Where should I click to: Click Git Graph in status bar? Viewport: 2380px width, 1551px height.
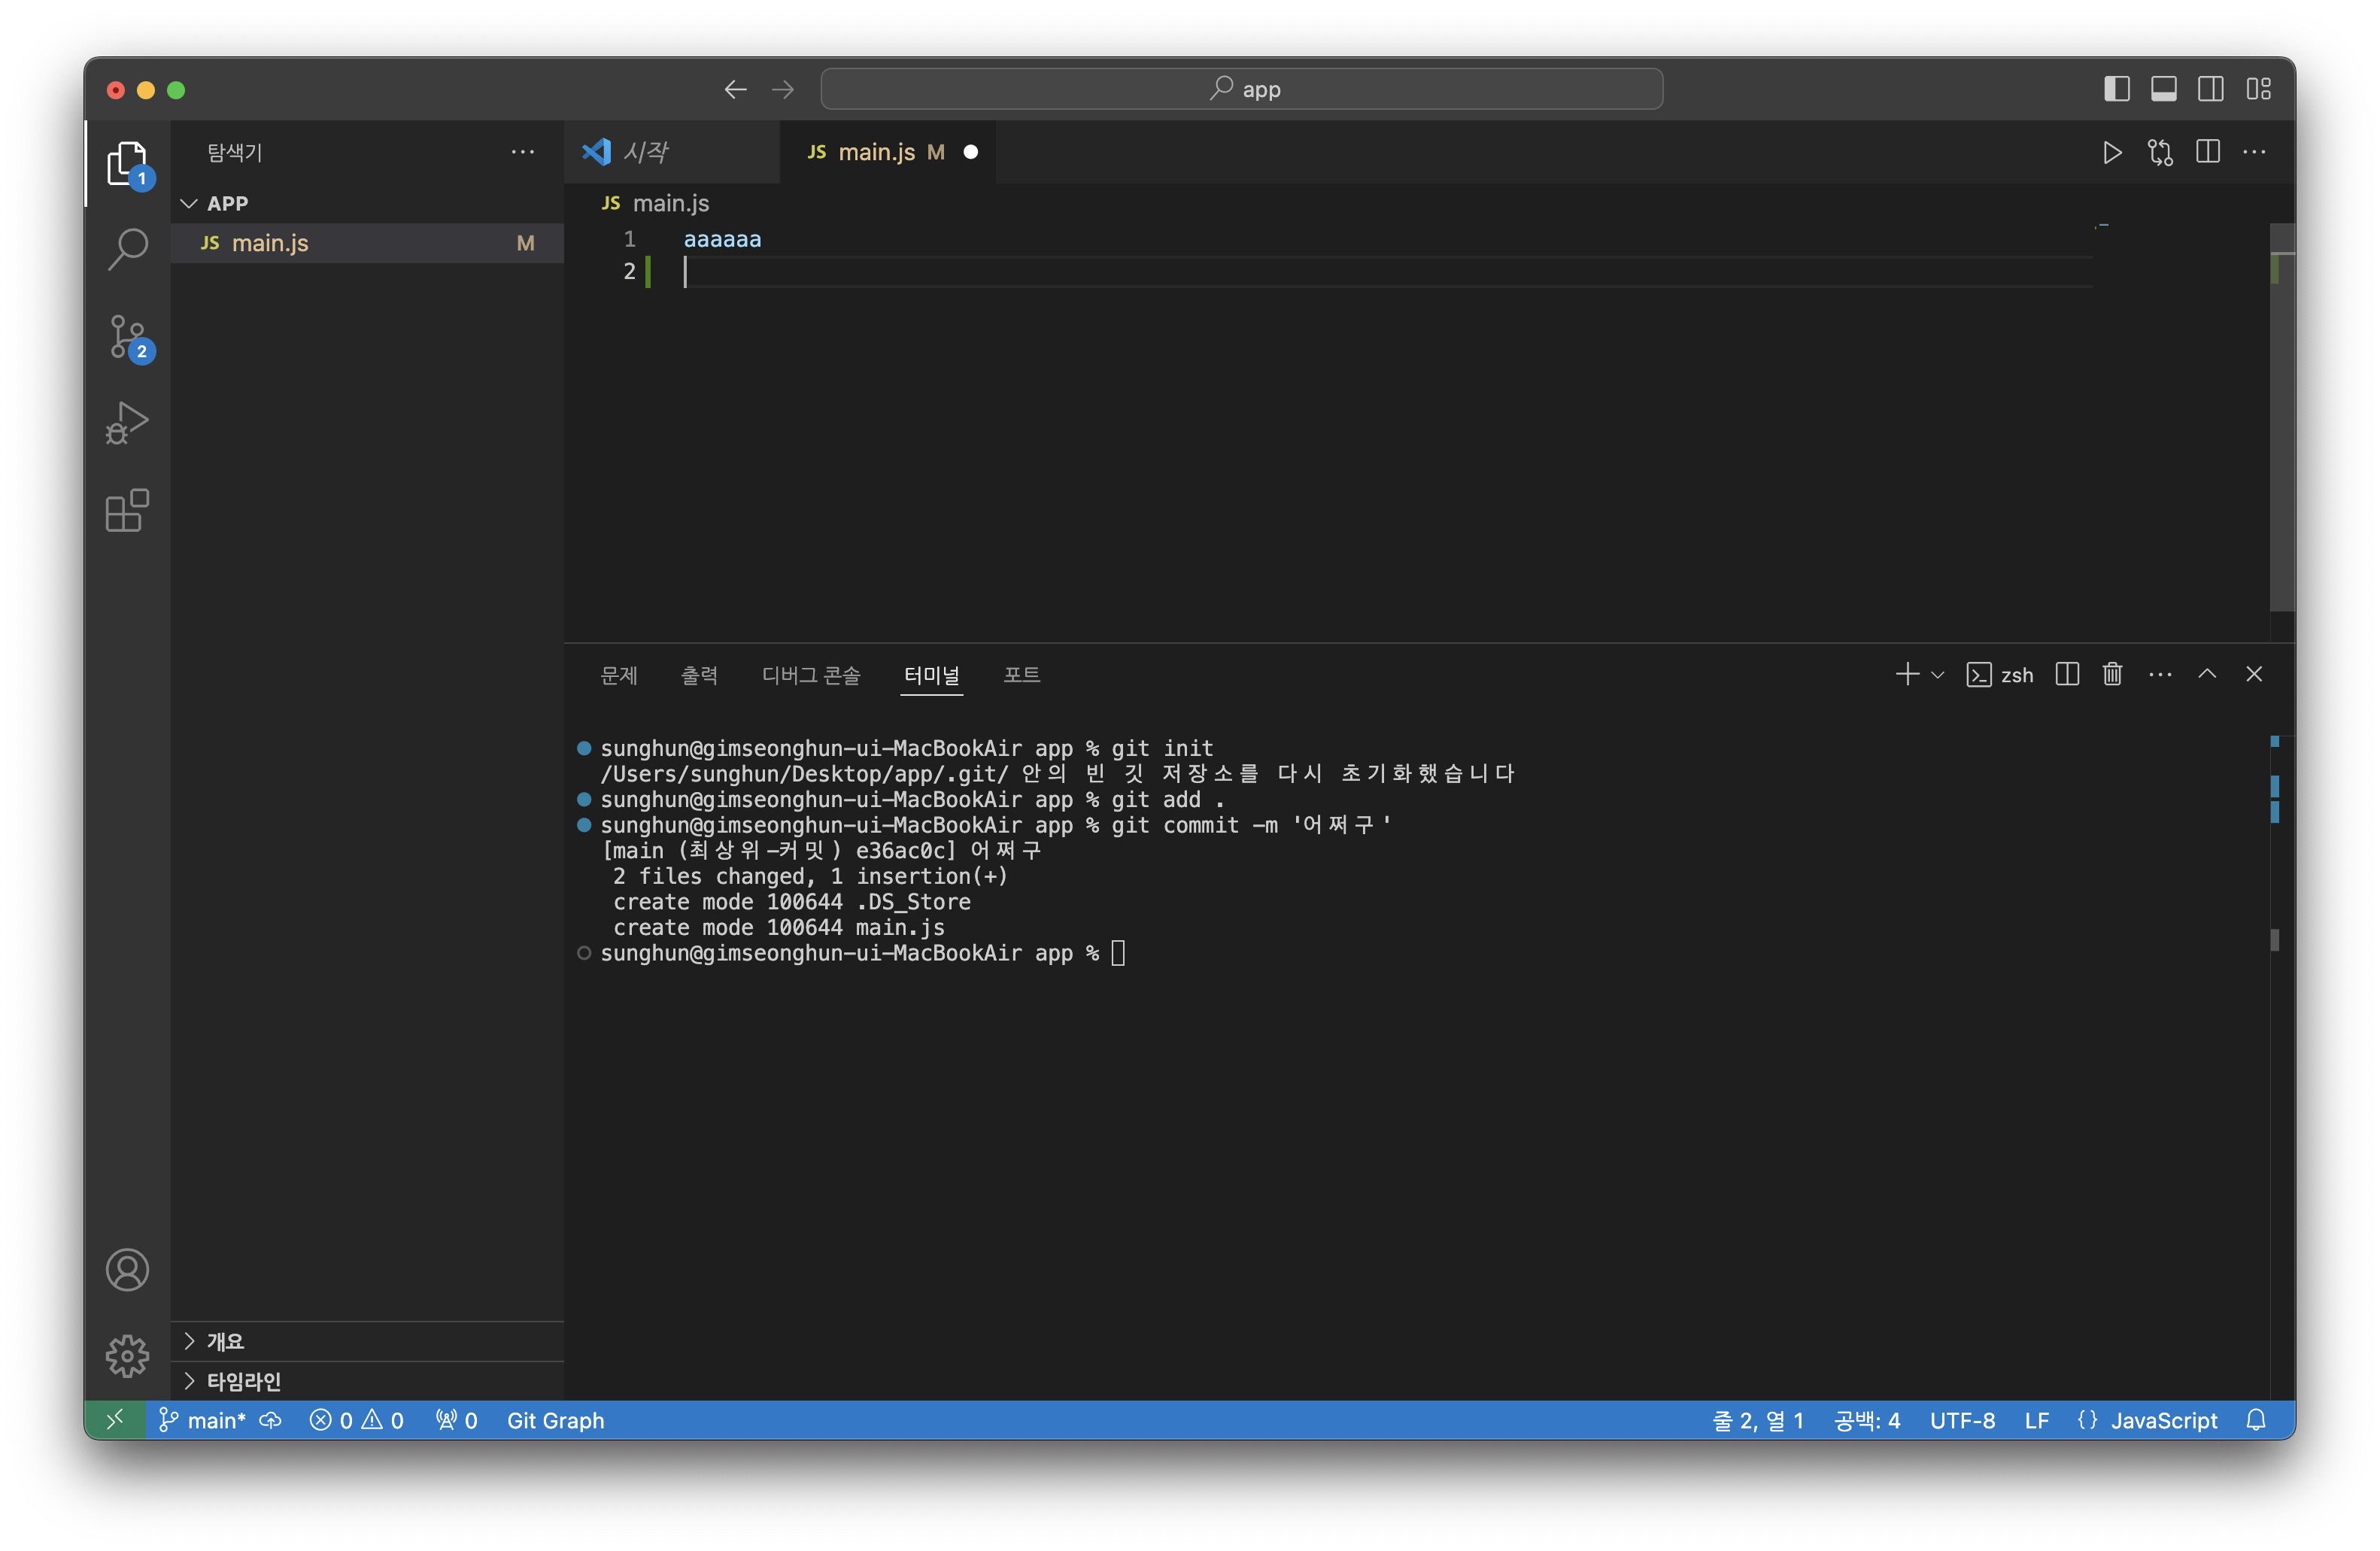click(x=555, y=1420)
